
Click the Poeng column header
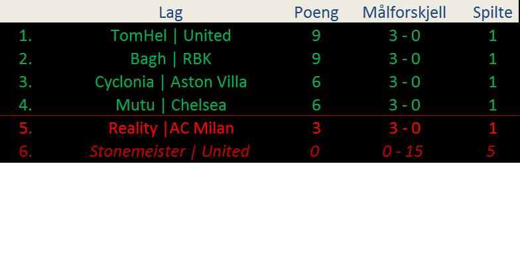click(x=316, y=13)
